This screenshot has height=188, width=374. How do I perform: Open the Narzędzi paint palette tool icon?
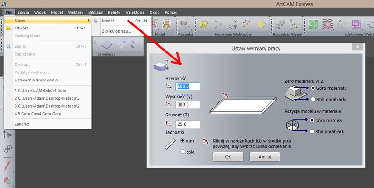pyautogui.click(x=184, y=24)
